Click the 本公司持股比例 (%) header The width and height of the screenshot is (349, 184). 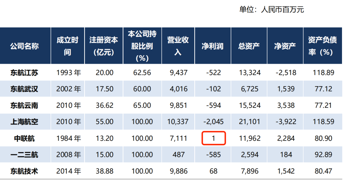[142, 46]
